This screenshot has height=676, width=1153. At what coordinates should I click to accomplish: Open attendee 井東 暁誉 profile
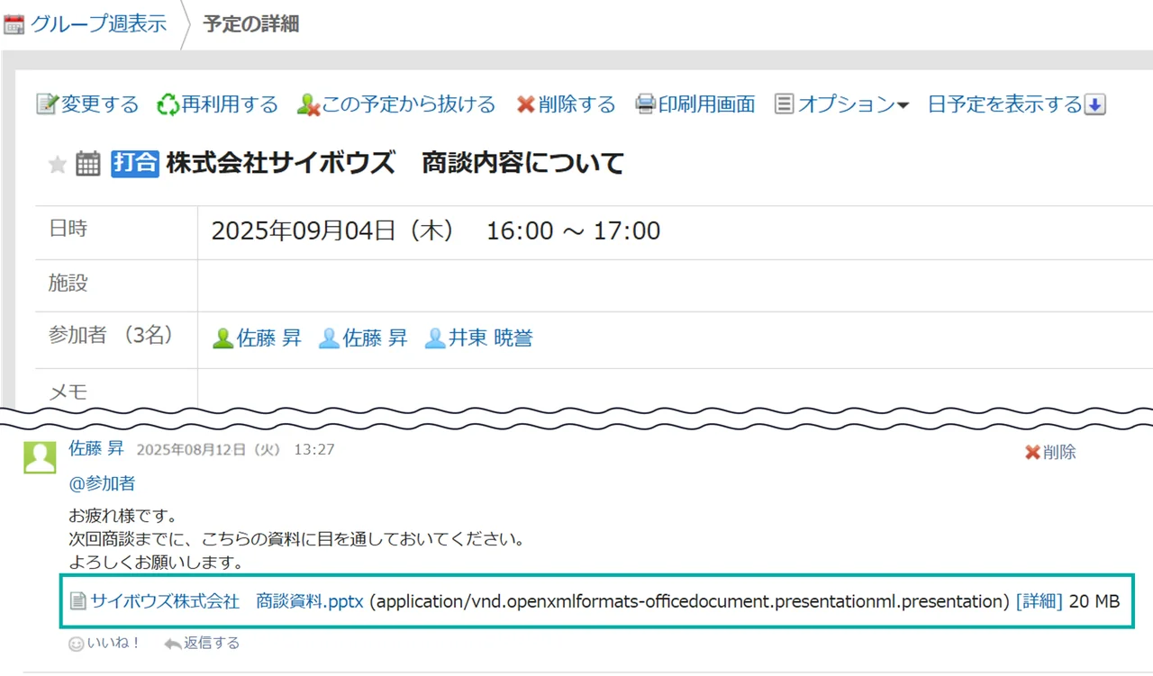491,338
